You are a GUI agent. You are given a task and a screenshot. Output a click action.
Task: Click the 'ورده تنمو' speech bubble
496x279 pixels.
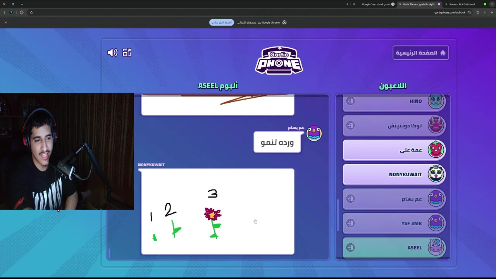click(x=277, y=142)
